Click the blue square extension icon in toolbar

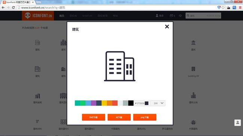click(234, 7)
